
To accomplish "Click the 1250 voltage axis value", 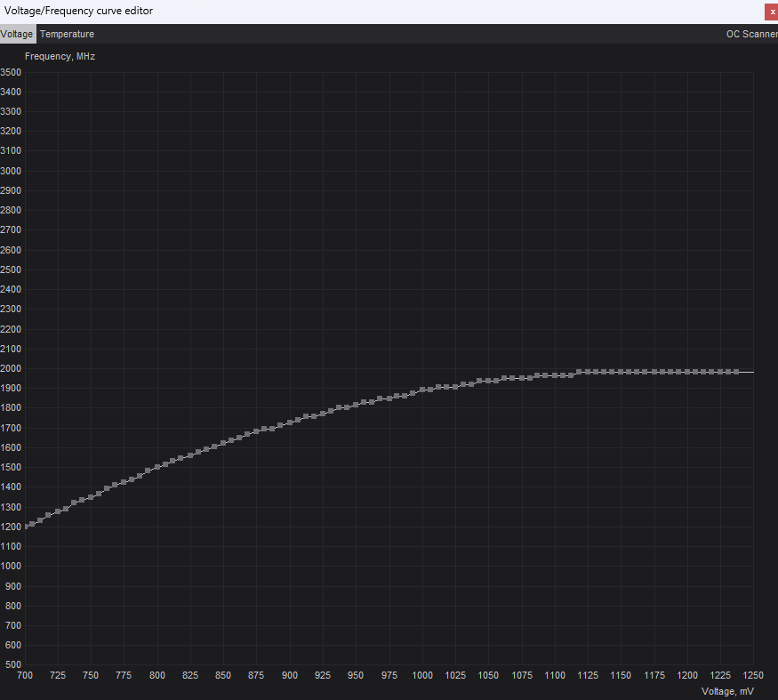I will [x=753, y=675].
